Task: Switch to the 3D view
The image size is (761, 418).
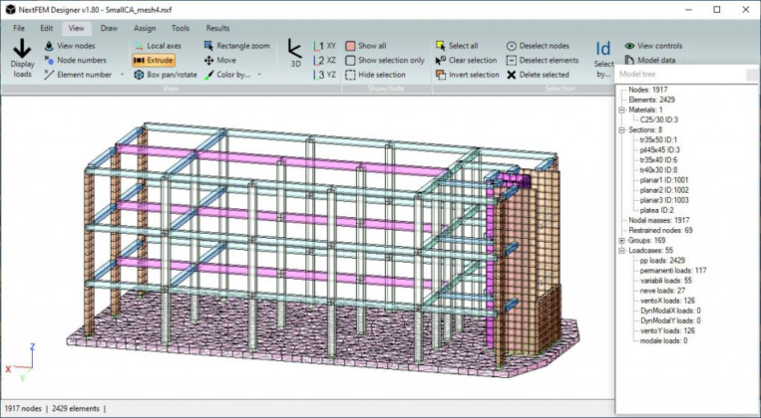Action: click(294, 52)
